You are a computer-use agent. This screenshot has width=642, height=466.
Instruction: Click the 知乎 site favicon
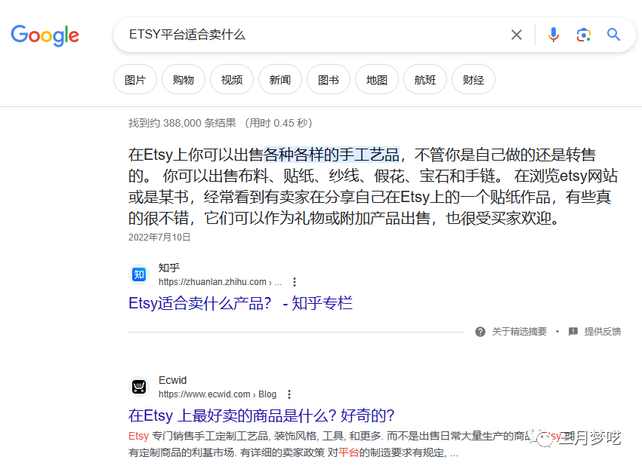click(x=139, y=274)
